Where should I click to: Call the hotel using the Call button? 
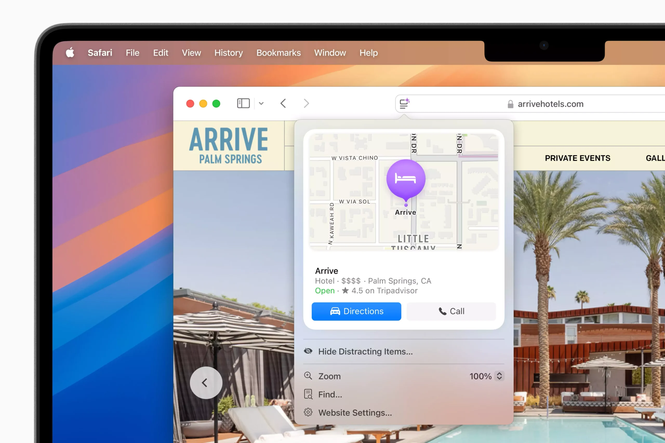[451, 311]
